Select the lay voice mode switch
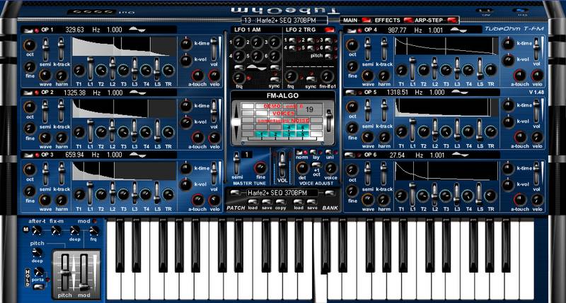Image resolution: width=566 pixels, height=303 pixels. tap(313, 153)
